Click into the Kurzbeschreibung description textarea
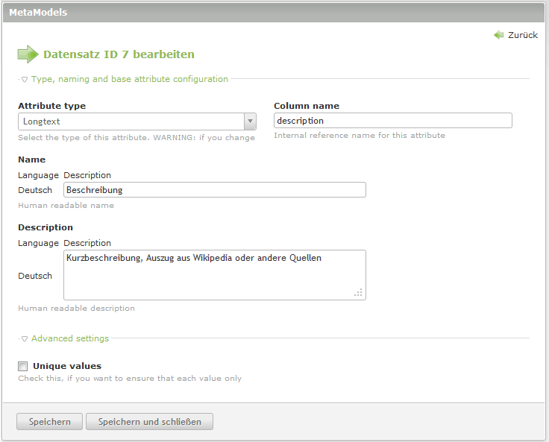 [215, 275]
